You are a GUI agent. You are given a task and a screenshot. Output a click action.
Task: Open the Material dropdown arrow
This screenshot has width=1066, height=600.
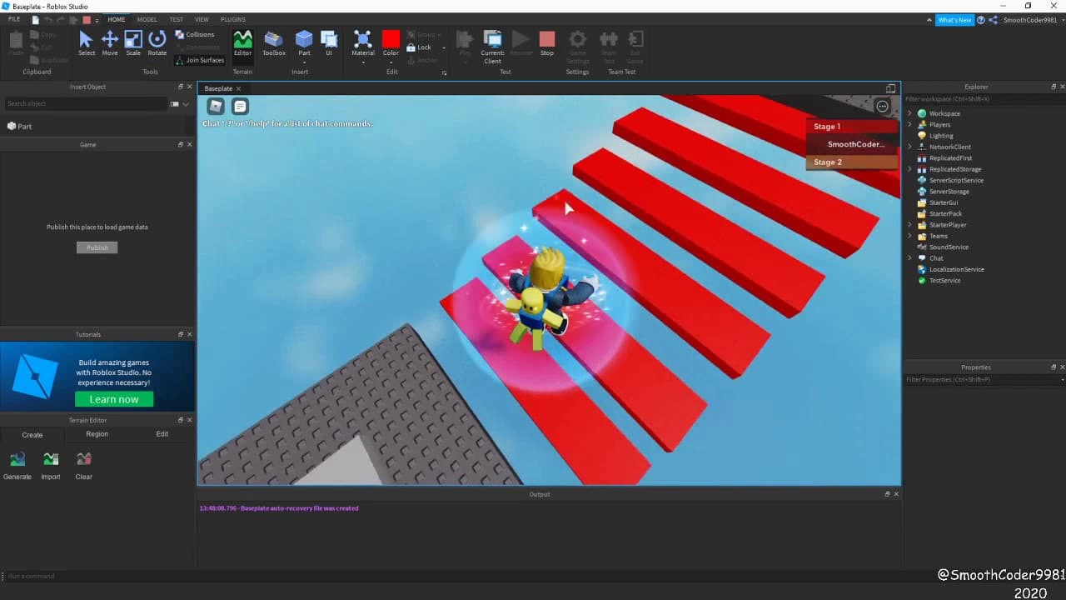point(362,62)
